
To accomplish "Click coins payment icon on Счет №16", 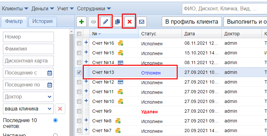I will [x=120, y=43].
